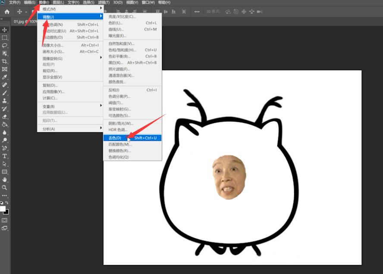Choose 渐变映射(G) menu item
Image resolution: width=383 pixels, height=274 pixels.
coord(132,109)
